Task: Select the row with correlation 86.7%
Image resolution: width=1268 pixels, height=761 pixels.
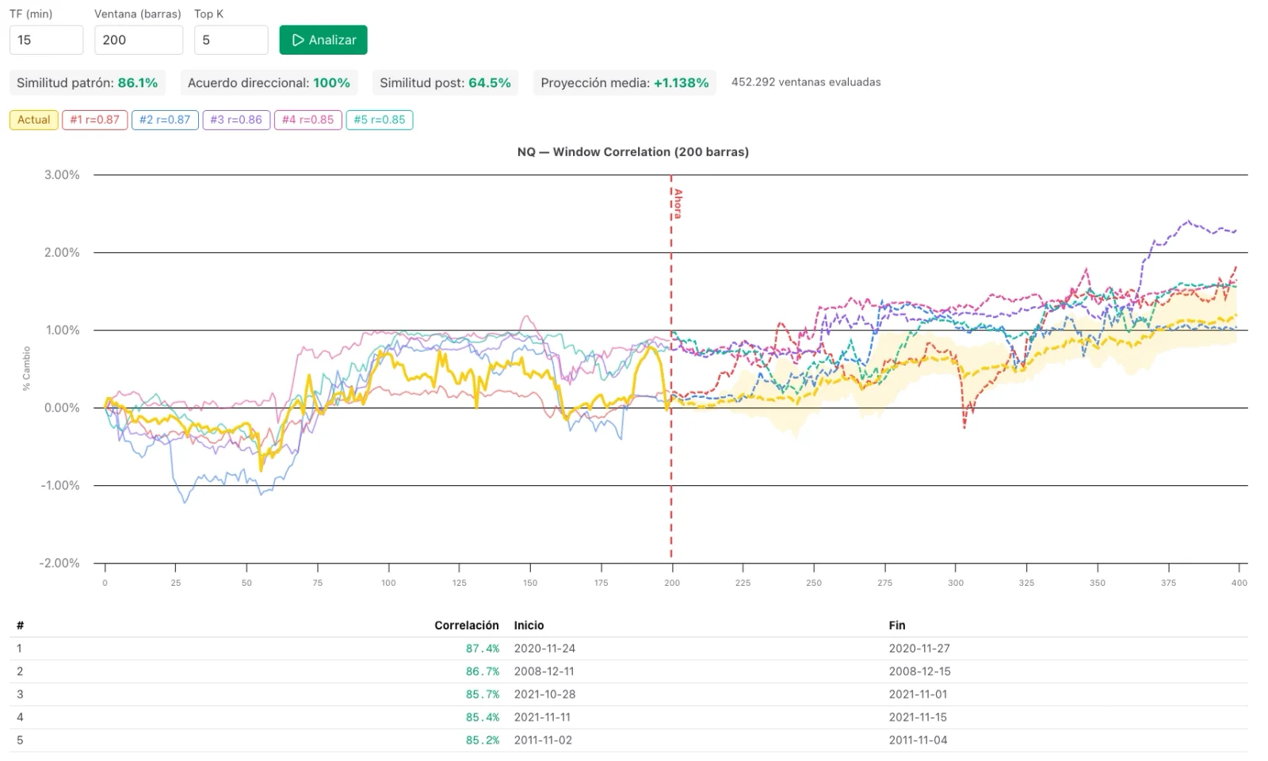Action: [628, 671]
